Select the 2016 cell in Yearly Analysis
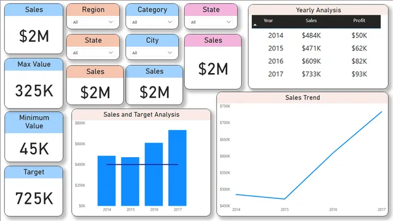This screenshot has width=393, height=221. coord(276,61)
